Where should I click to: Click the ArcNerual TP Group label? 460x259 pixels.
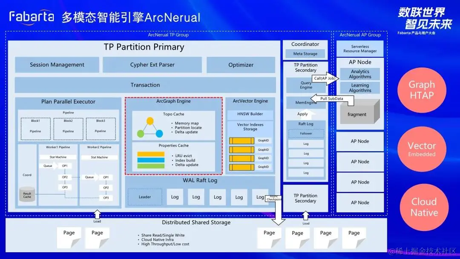pos(168,35)
